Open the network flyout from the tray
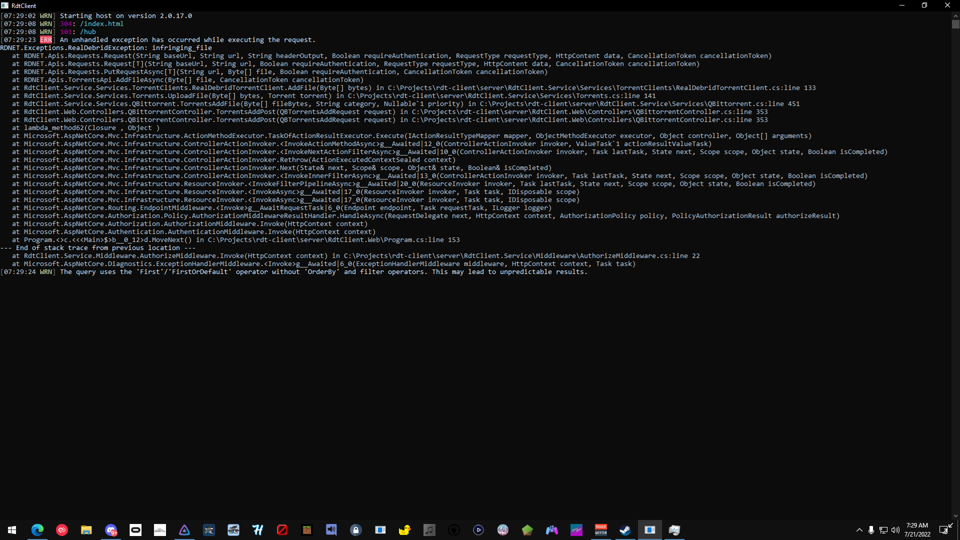 click(x=883, y=530)
